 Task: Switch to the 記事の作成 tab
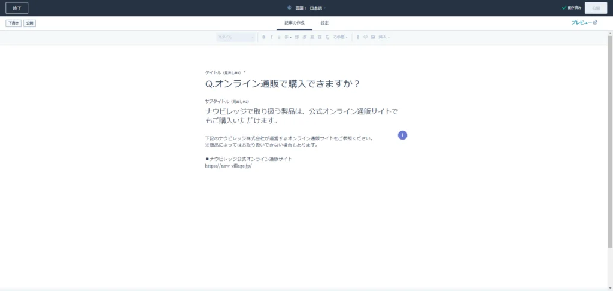pyautogui.click(x=295, y=23)
